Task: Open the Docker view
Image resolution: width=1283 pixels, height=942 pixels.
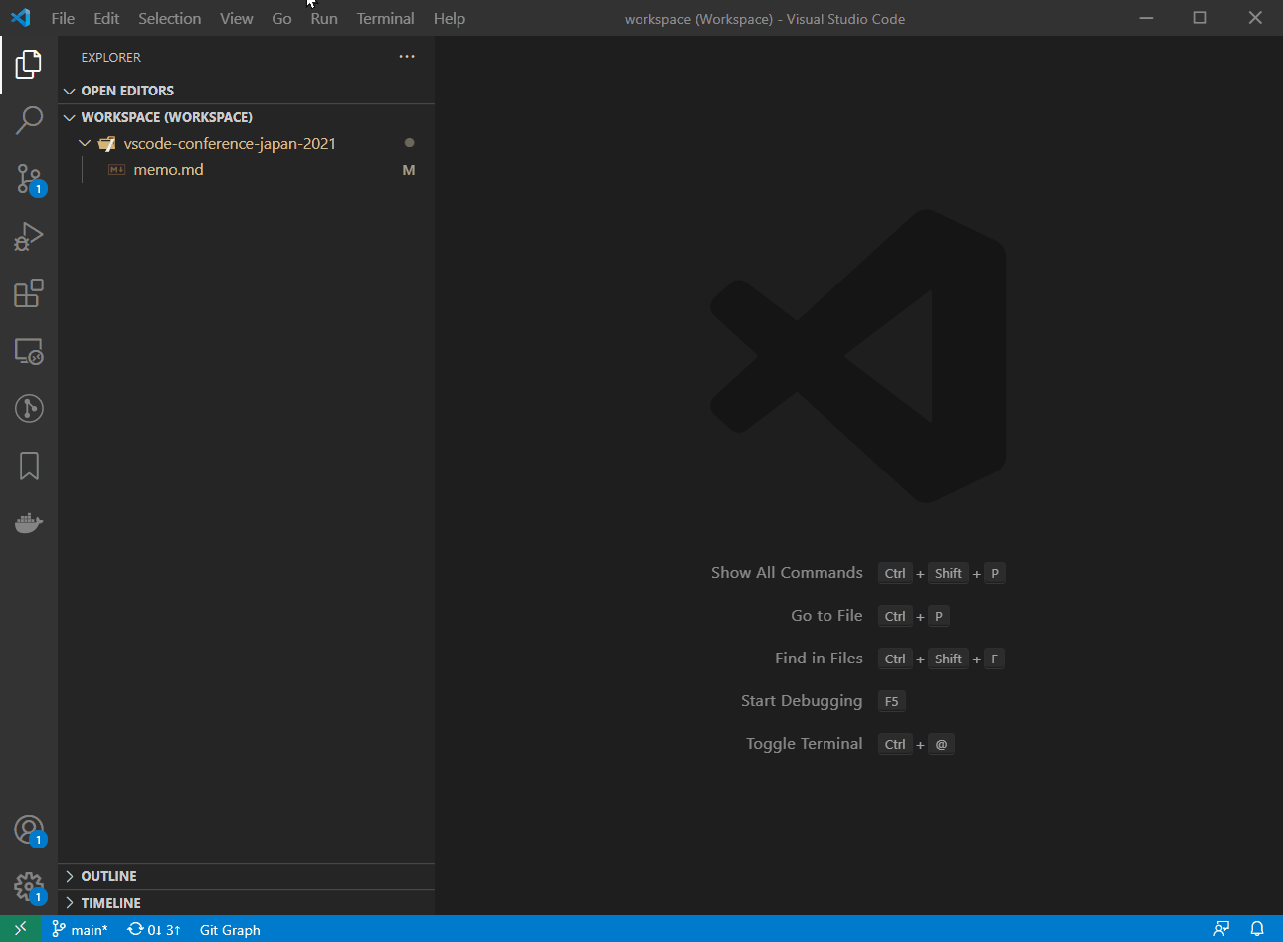Action: tap(29, 523)
